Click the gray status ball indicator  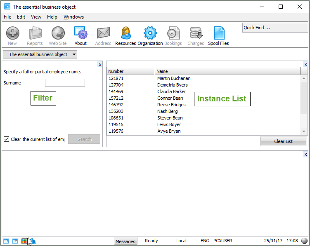click(x=304, y=241)
